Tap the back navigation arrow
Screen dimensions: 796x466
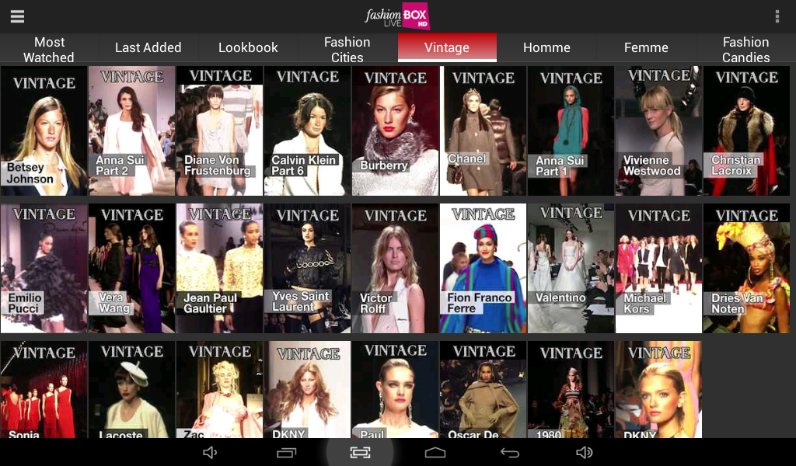510,452
